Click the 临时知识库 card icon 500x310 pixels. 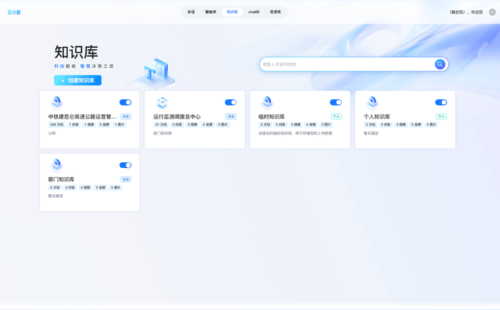tap(267, 102)
